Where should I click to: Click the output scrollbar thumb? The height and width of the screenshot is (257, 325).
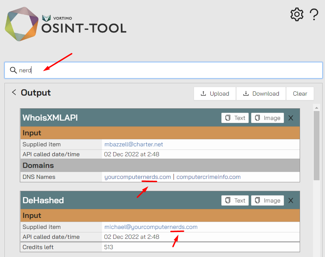pyautogui.click(x=316, y=146)
